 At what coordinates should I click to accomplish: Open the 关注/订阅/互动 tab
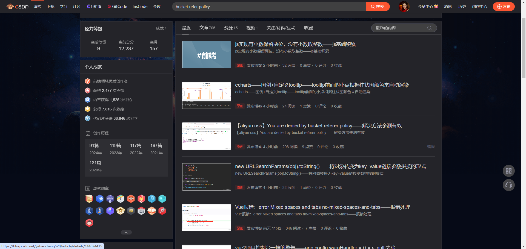(x=281, y=28)
